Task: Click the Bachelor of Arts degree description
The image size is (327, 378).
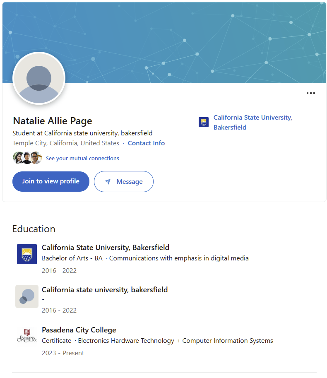Action: tap(145, 258)
